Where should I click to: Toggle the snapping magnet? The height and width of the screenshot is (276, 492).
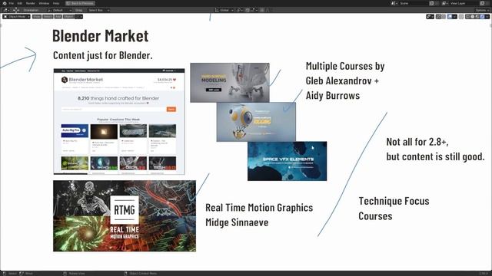coord(248,10)
